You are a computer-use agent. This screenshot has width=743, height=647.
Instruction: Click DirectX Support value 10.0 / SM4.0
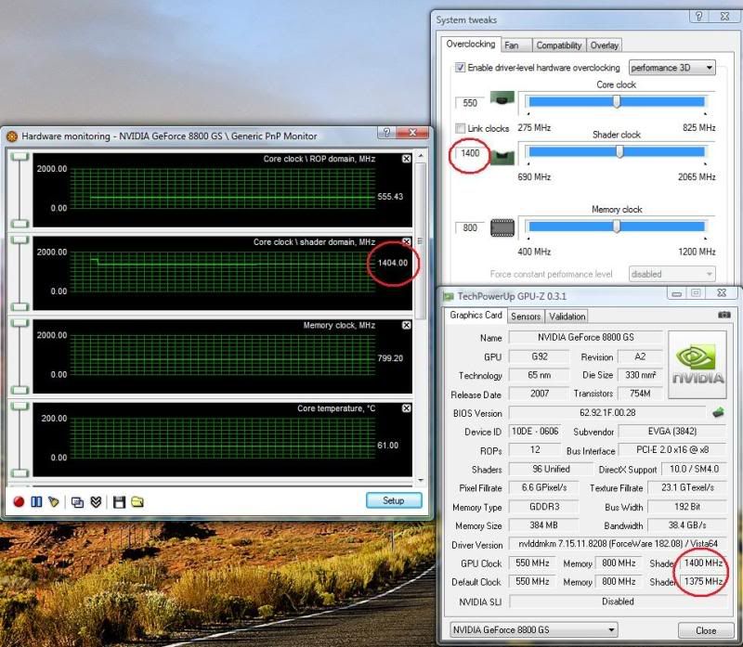pos(694,469)
